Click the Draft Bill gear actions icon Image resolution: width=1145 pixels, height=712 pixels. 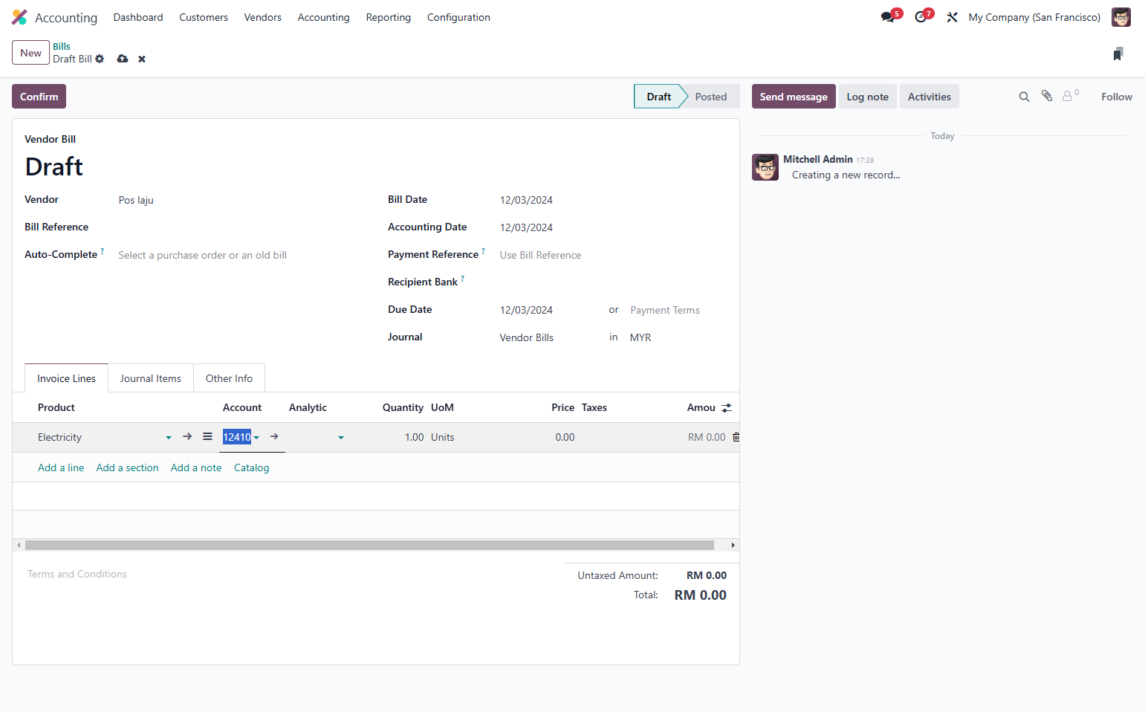[x=100, y=59]
